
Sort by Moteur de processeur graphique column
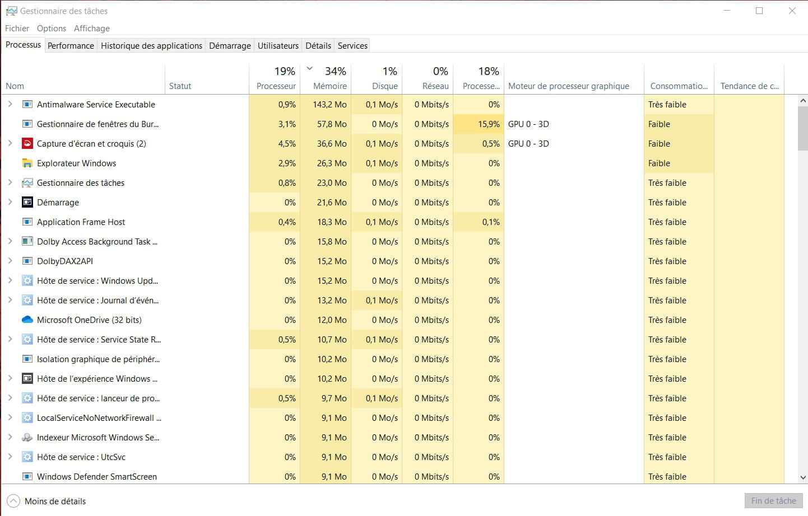coord(574,79)
